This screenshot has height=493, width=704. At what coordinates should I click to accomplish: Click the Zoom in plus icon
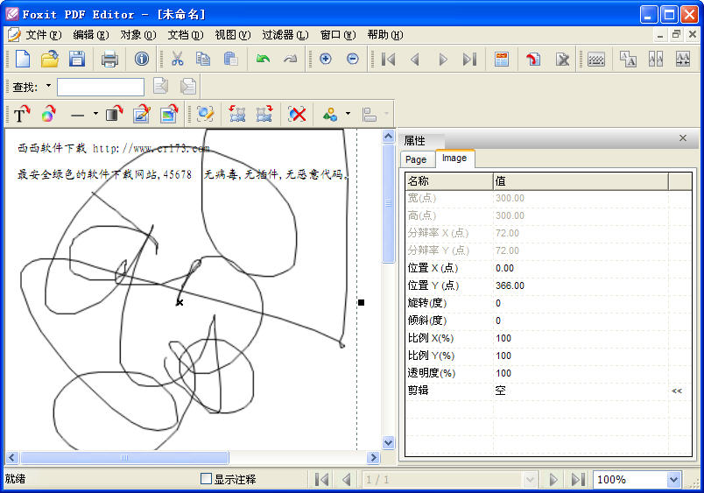coord(326,60)
